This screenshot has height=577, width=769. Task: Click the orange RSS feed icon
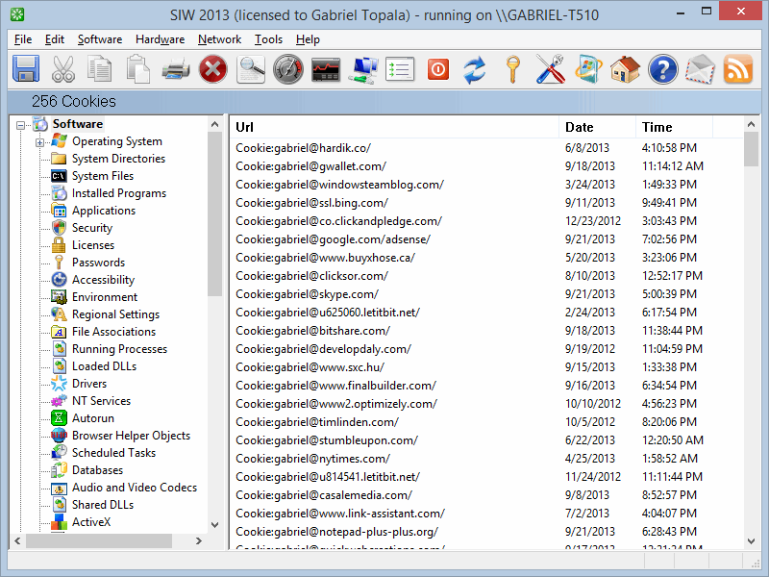(737, 69)
